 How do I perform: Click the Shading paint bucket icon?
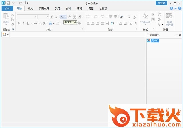[121, 23]
